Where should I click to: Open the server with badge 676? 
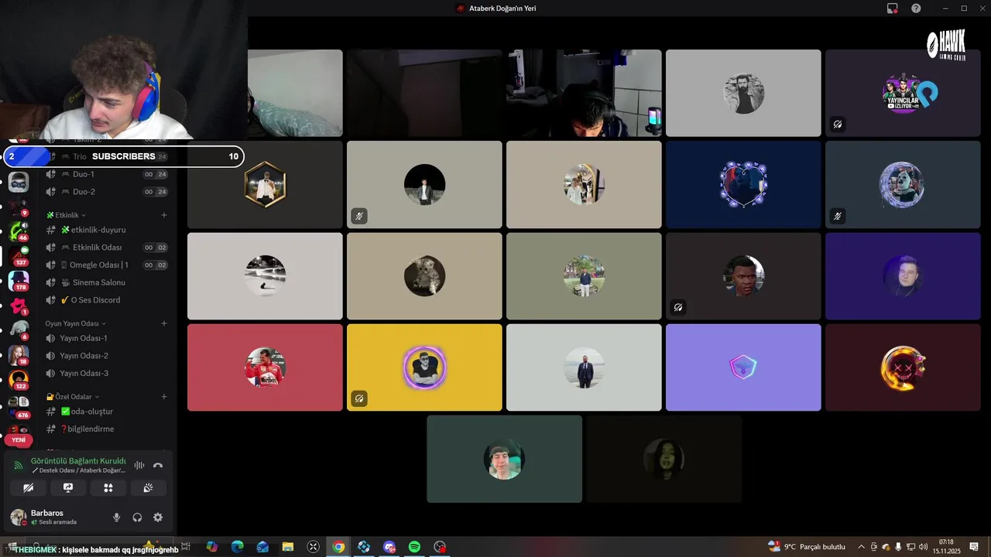coord(19,406)
